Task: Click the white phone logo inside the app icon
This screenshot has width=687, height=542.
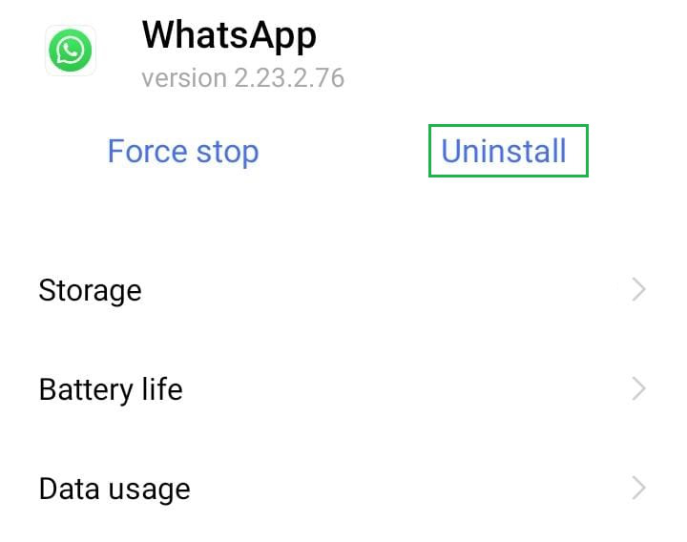Action: point(70,51)
